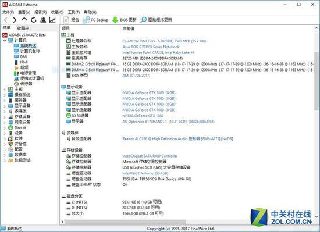
Task: Click the 项目 column header
Action: coord(66,28)
